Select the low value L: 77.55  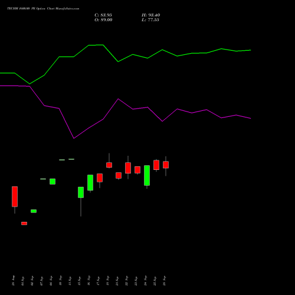pos(150,20)
